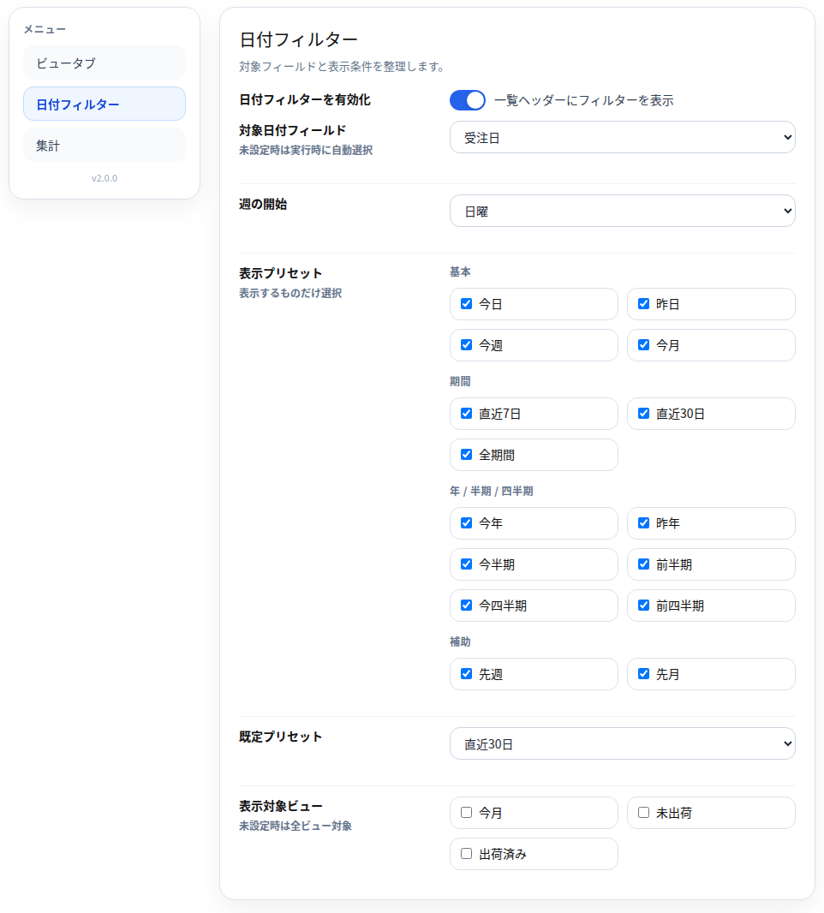
Task: Check the 未出荷 view checkbox
Action: [643, 812]
